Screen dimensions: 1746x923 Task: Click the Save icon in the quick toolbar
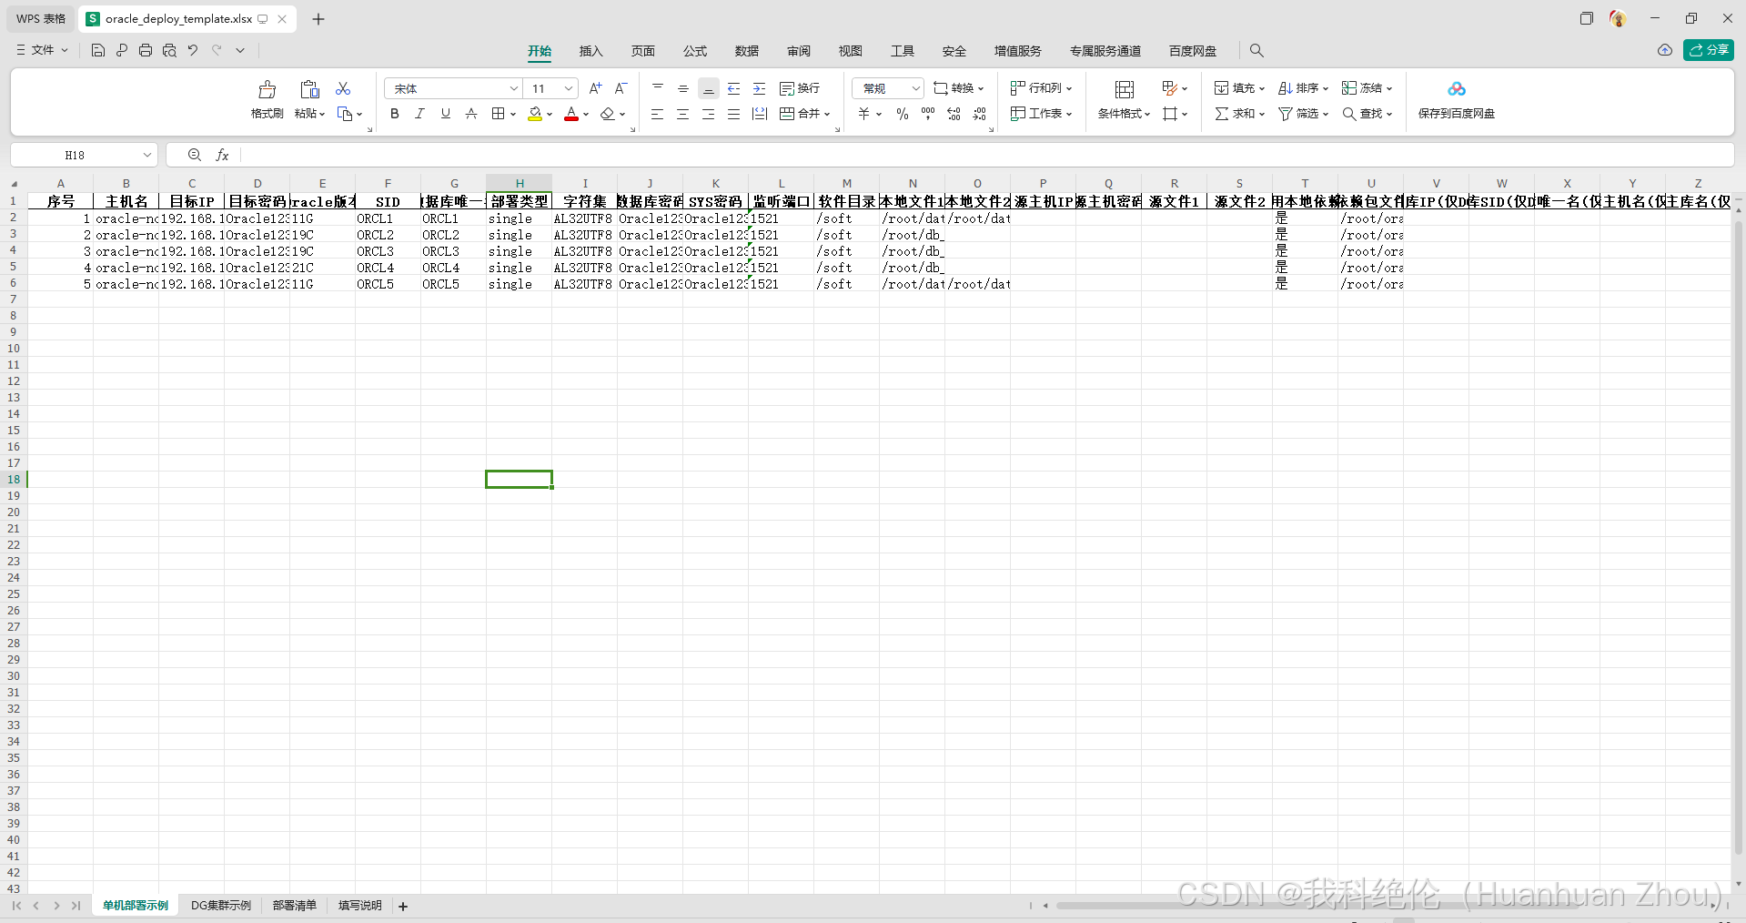click(98, 50)
